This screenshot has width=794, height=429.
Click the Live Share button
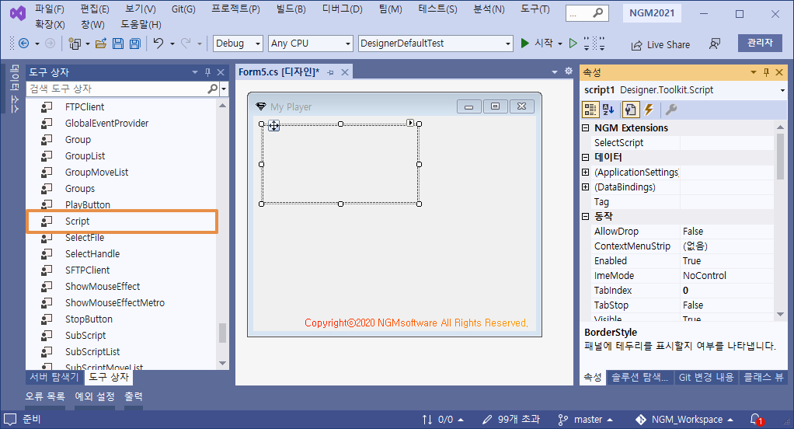click(660, 44)
